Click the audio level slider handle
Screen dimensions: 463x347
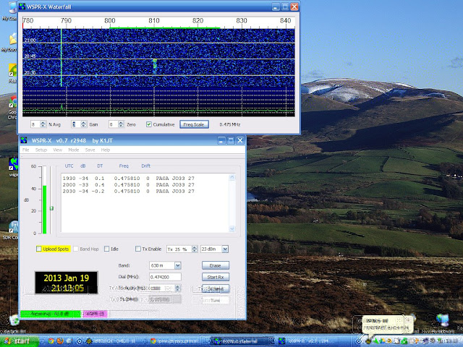tap(51, 209)
